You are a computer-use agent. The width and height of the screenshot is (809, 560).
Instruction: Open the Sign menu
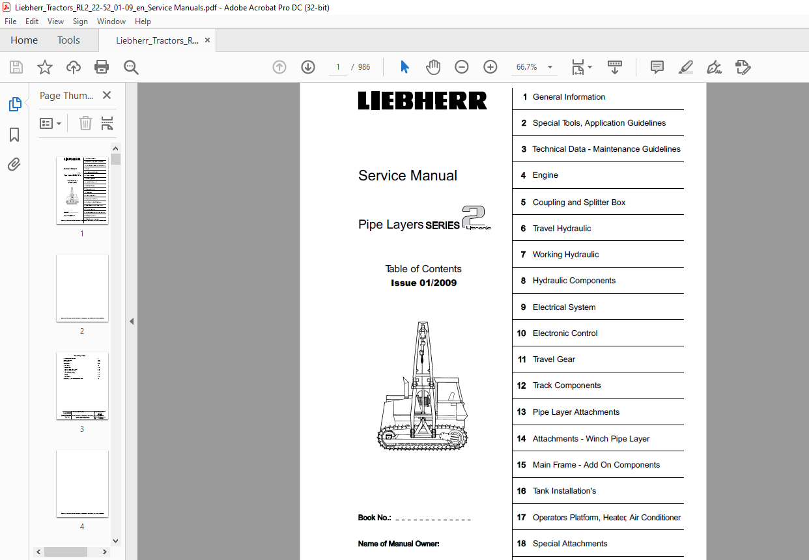[80, 21]
